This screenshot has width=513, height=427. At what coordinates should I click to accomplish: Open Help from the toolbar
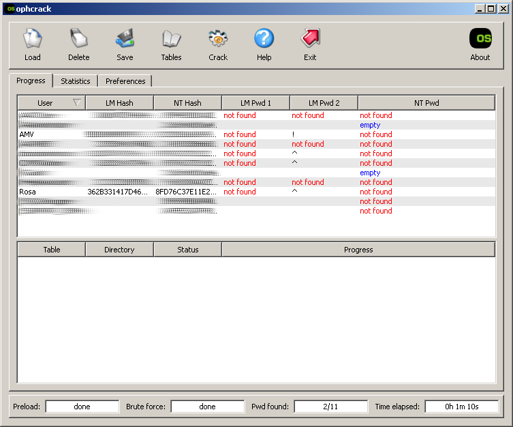[264, 38]
